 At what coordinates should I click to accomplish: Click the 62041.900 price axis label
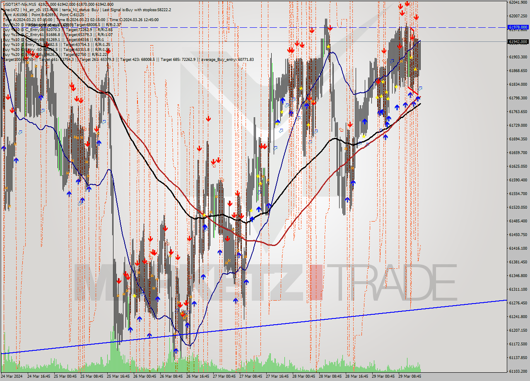pos(518,2)
